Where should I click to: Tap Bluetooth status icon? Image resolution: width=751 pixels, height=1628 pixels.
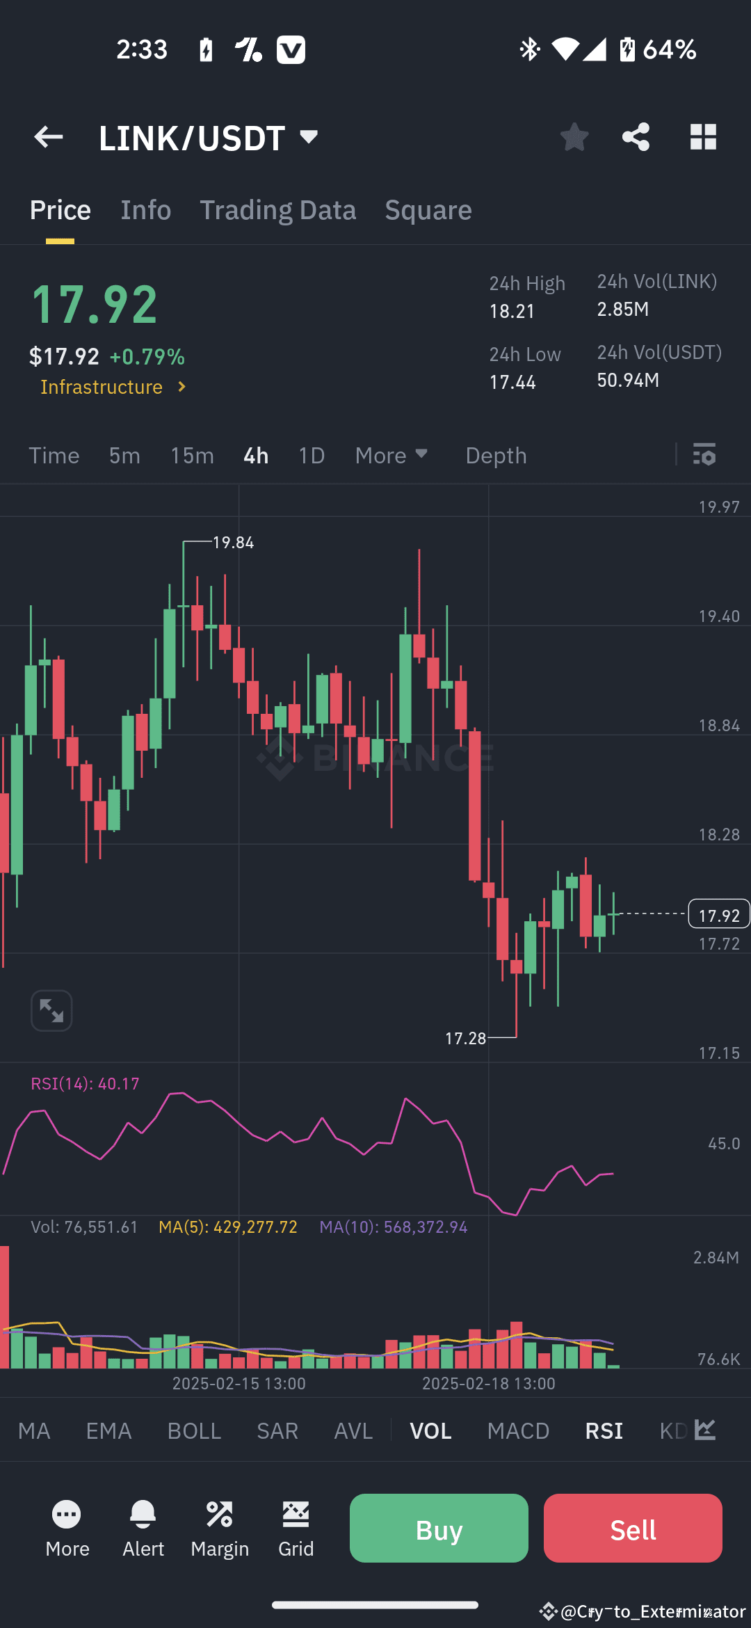point(529,49)
